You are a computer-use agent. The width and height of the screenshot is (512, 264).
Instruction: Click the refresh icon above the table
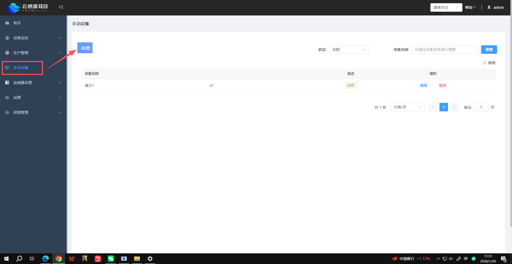click(x=485, y=63)
